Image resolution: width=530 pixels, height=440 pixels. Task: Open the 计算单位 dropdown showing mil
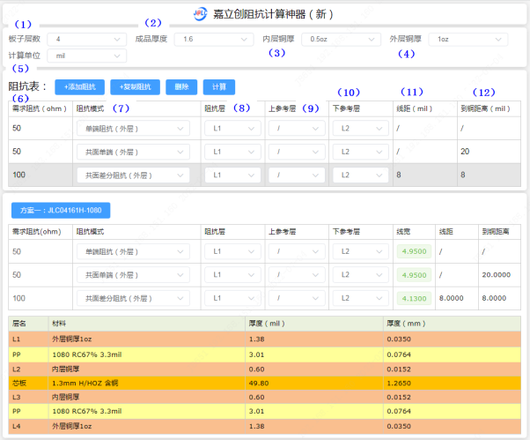[88, 56]
